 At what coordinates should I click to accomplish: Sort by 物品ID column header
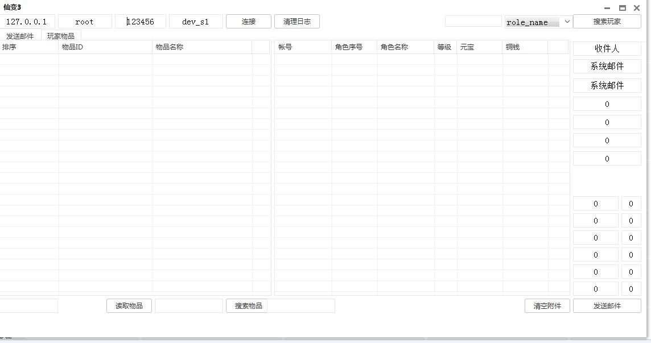pyautogui.click(x=105, y=47)
